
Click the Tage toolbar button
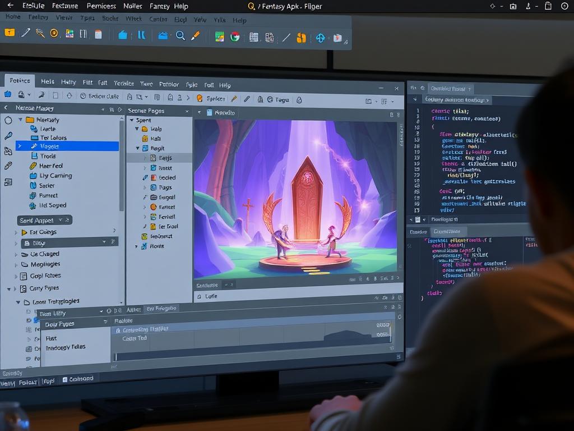(x=278, y=99)
